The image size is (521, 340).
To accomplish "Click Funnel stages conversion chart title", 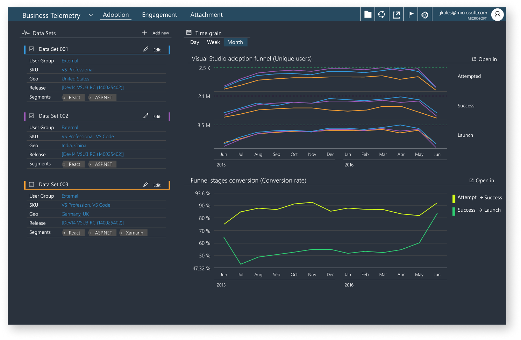I will pyautogui.click(x=248, y=180).
